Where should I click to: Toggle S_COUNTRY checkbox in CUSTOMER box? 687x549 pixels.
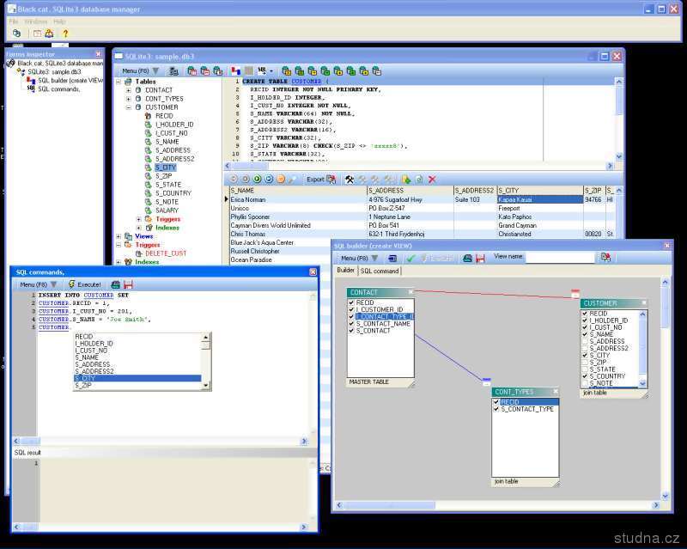point(585,376)
